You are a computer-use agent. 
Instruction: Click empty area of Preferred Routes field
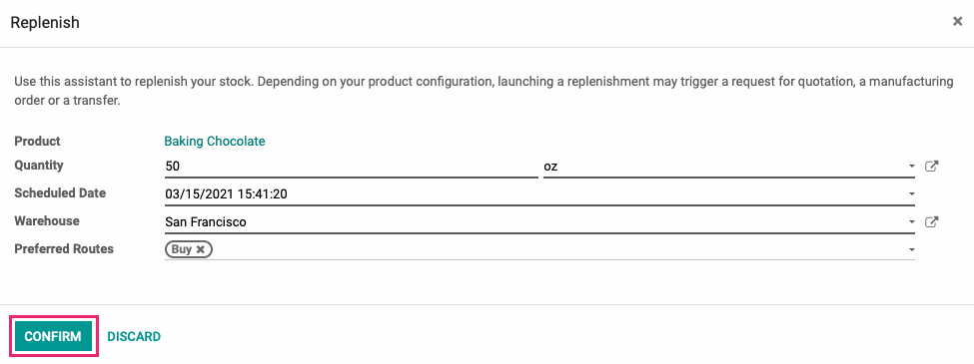pyautogui.click(x=559, y=249)
